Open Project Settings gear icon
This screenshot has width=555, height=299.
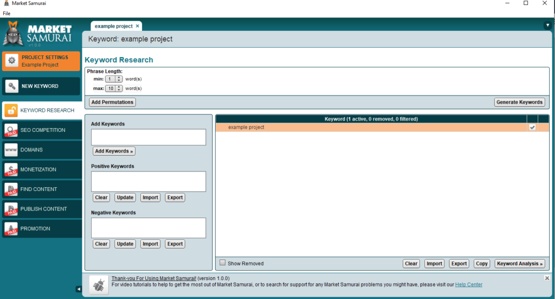(12, 61)
